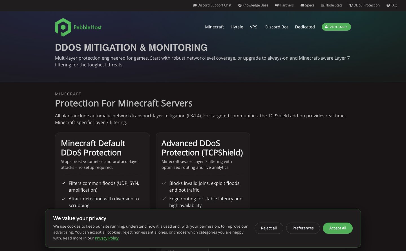
Task: Go to the FAQ link text
Action: [394, 5]
